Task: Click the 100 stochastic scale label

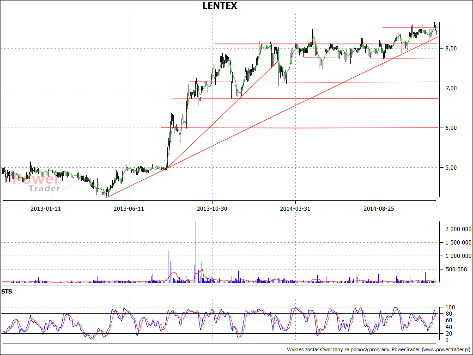Action: pos(449,307)
